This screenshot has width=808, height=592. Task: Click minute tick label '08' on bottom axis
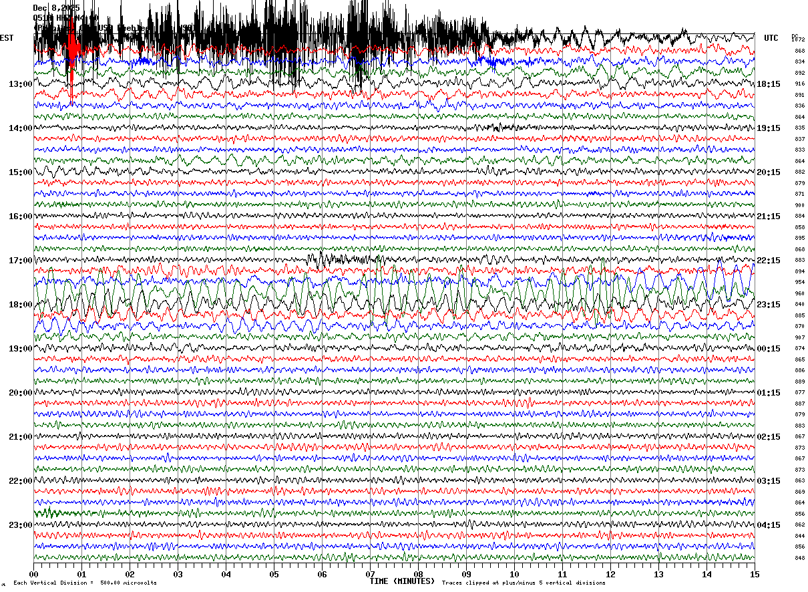coord(418,574)
